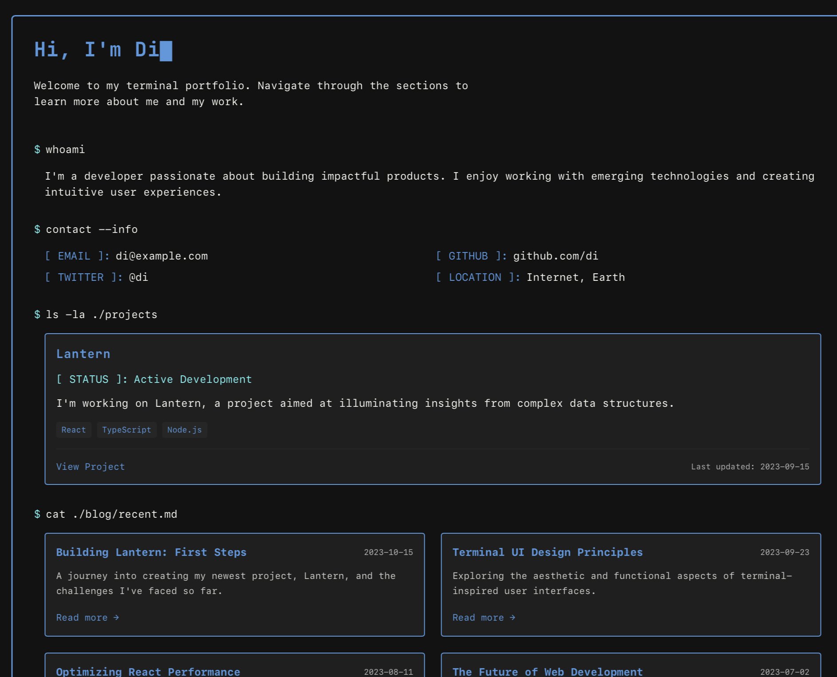Image resolution: width=837 pixels, height=677 pixels.
Task: Click the whoami bio paragraph
Action: 430,184
